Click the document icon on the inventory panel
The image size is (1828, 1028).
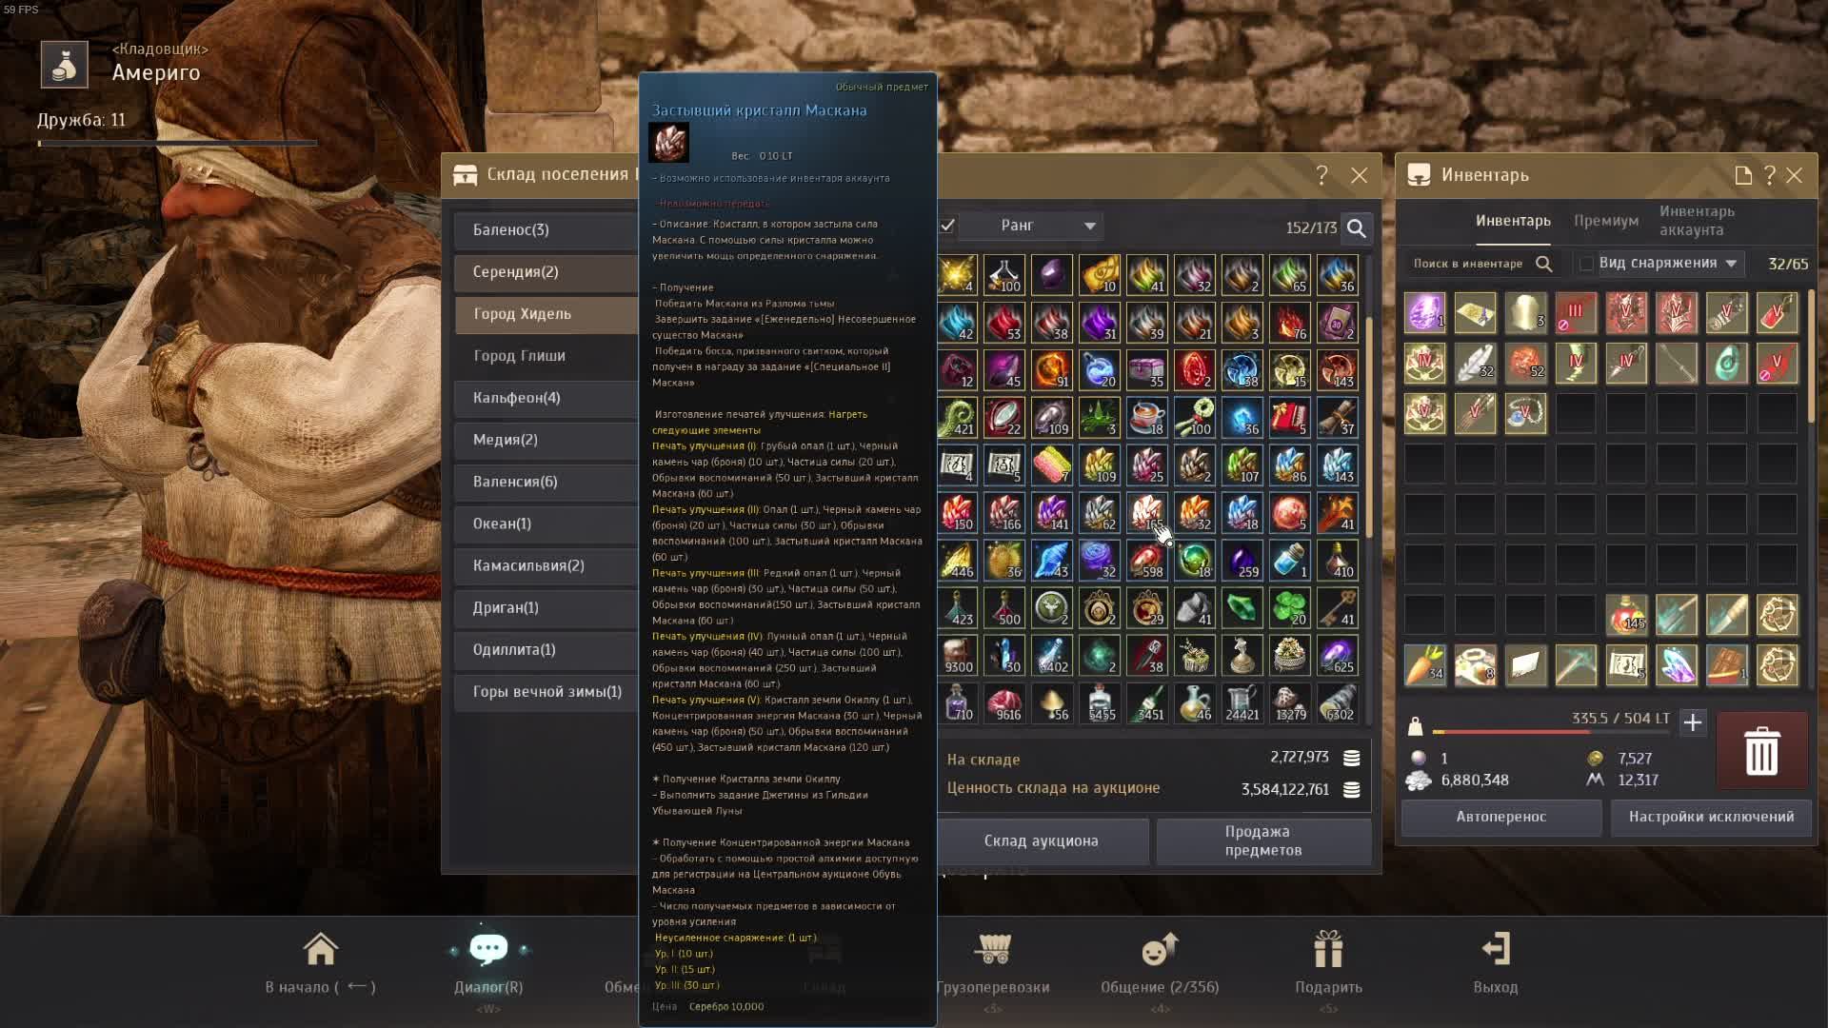coord(1742,175)
